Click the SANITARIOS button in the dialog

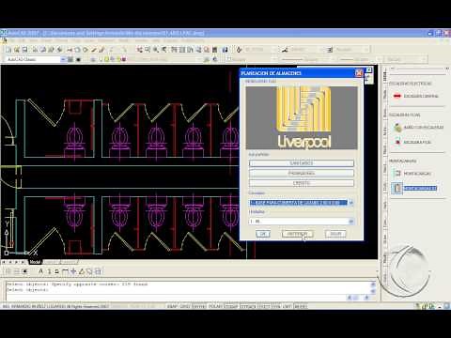coord(302,163)
